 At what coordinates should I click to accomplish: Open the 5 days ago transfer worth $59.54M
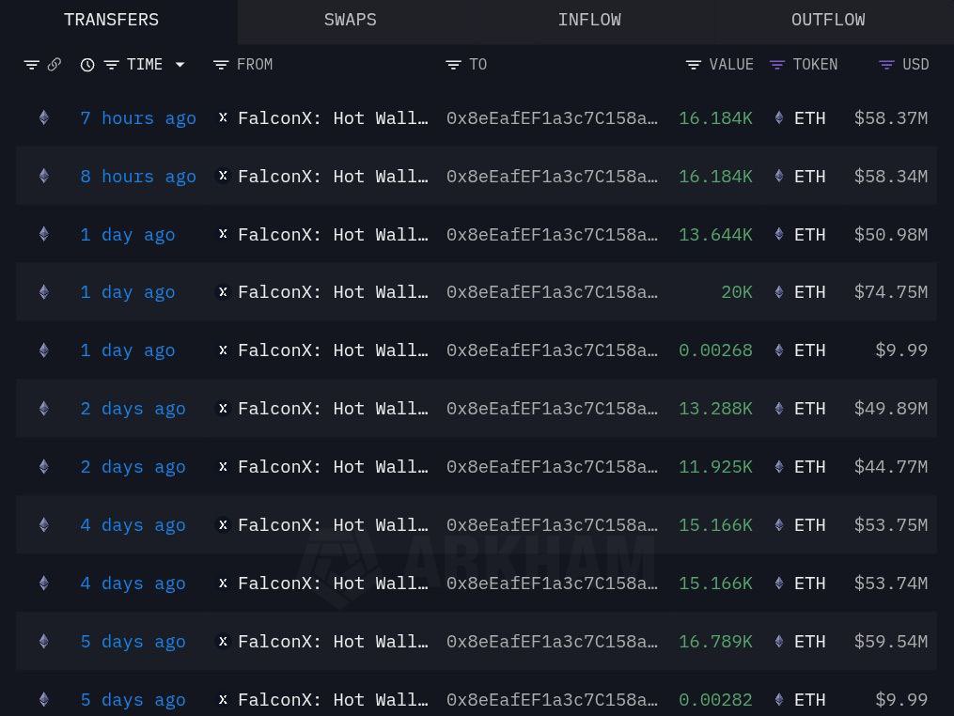(133, 642)
